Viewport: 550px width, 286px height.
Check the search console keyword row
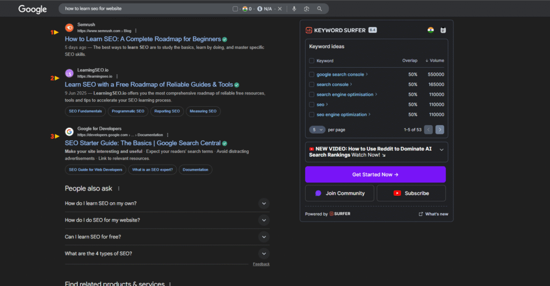[312, 84]
